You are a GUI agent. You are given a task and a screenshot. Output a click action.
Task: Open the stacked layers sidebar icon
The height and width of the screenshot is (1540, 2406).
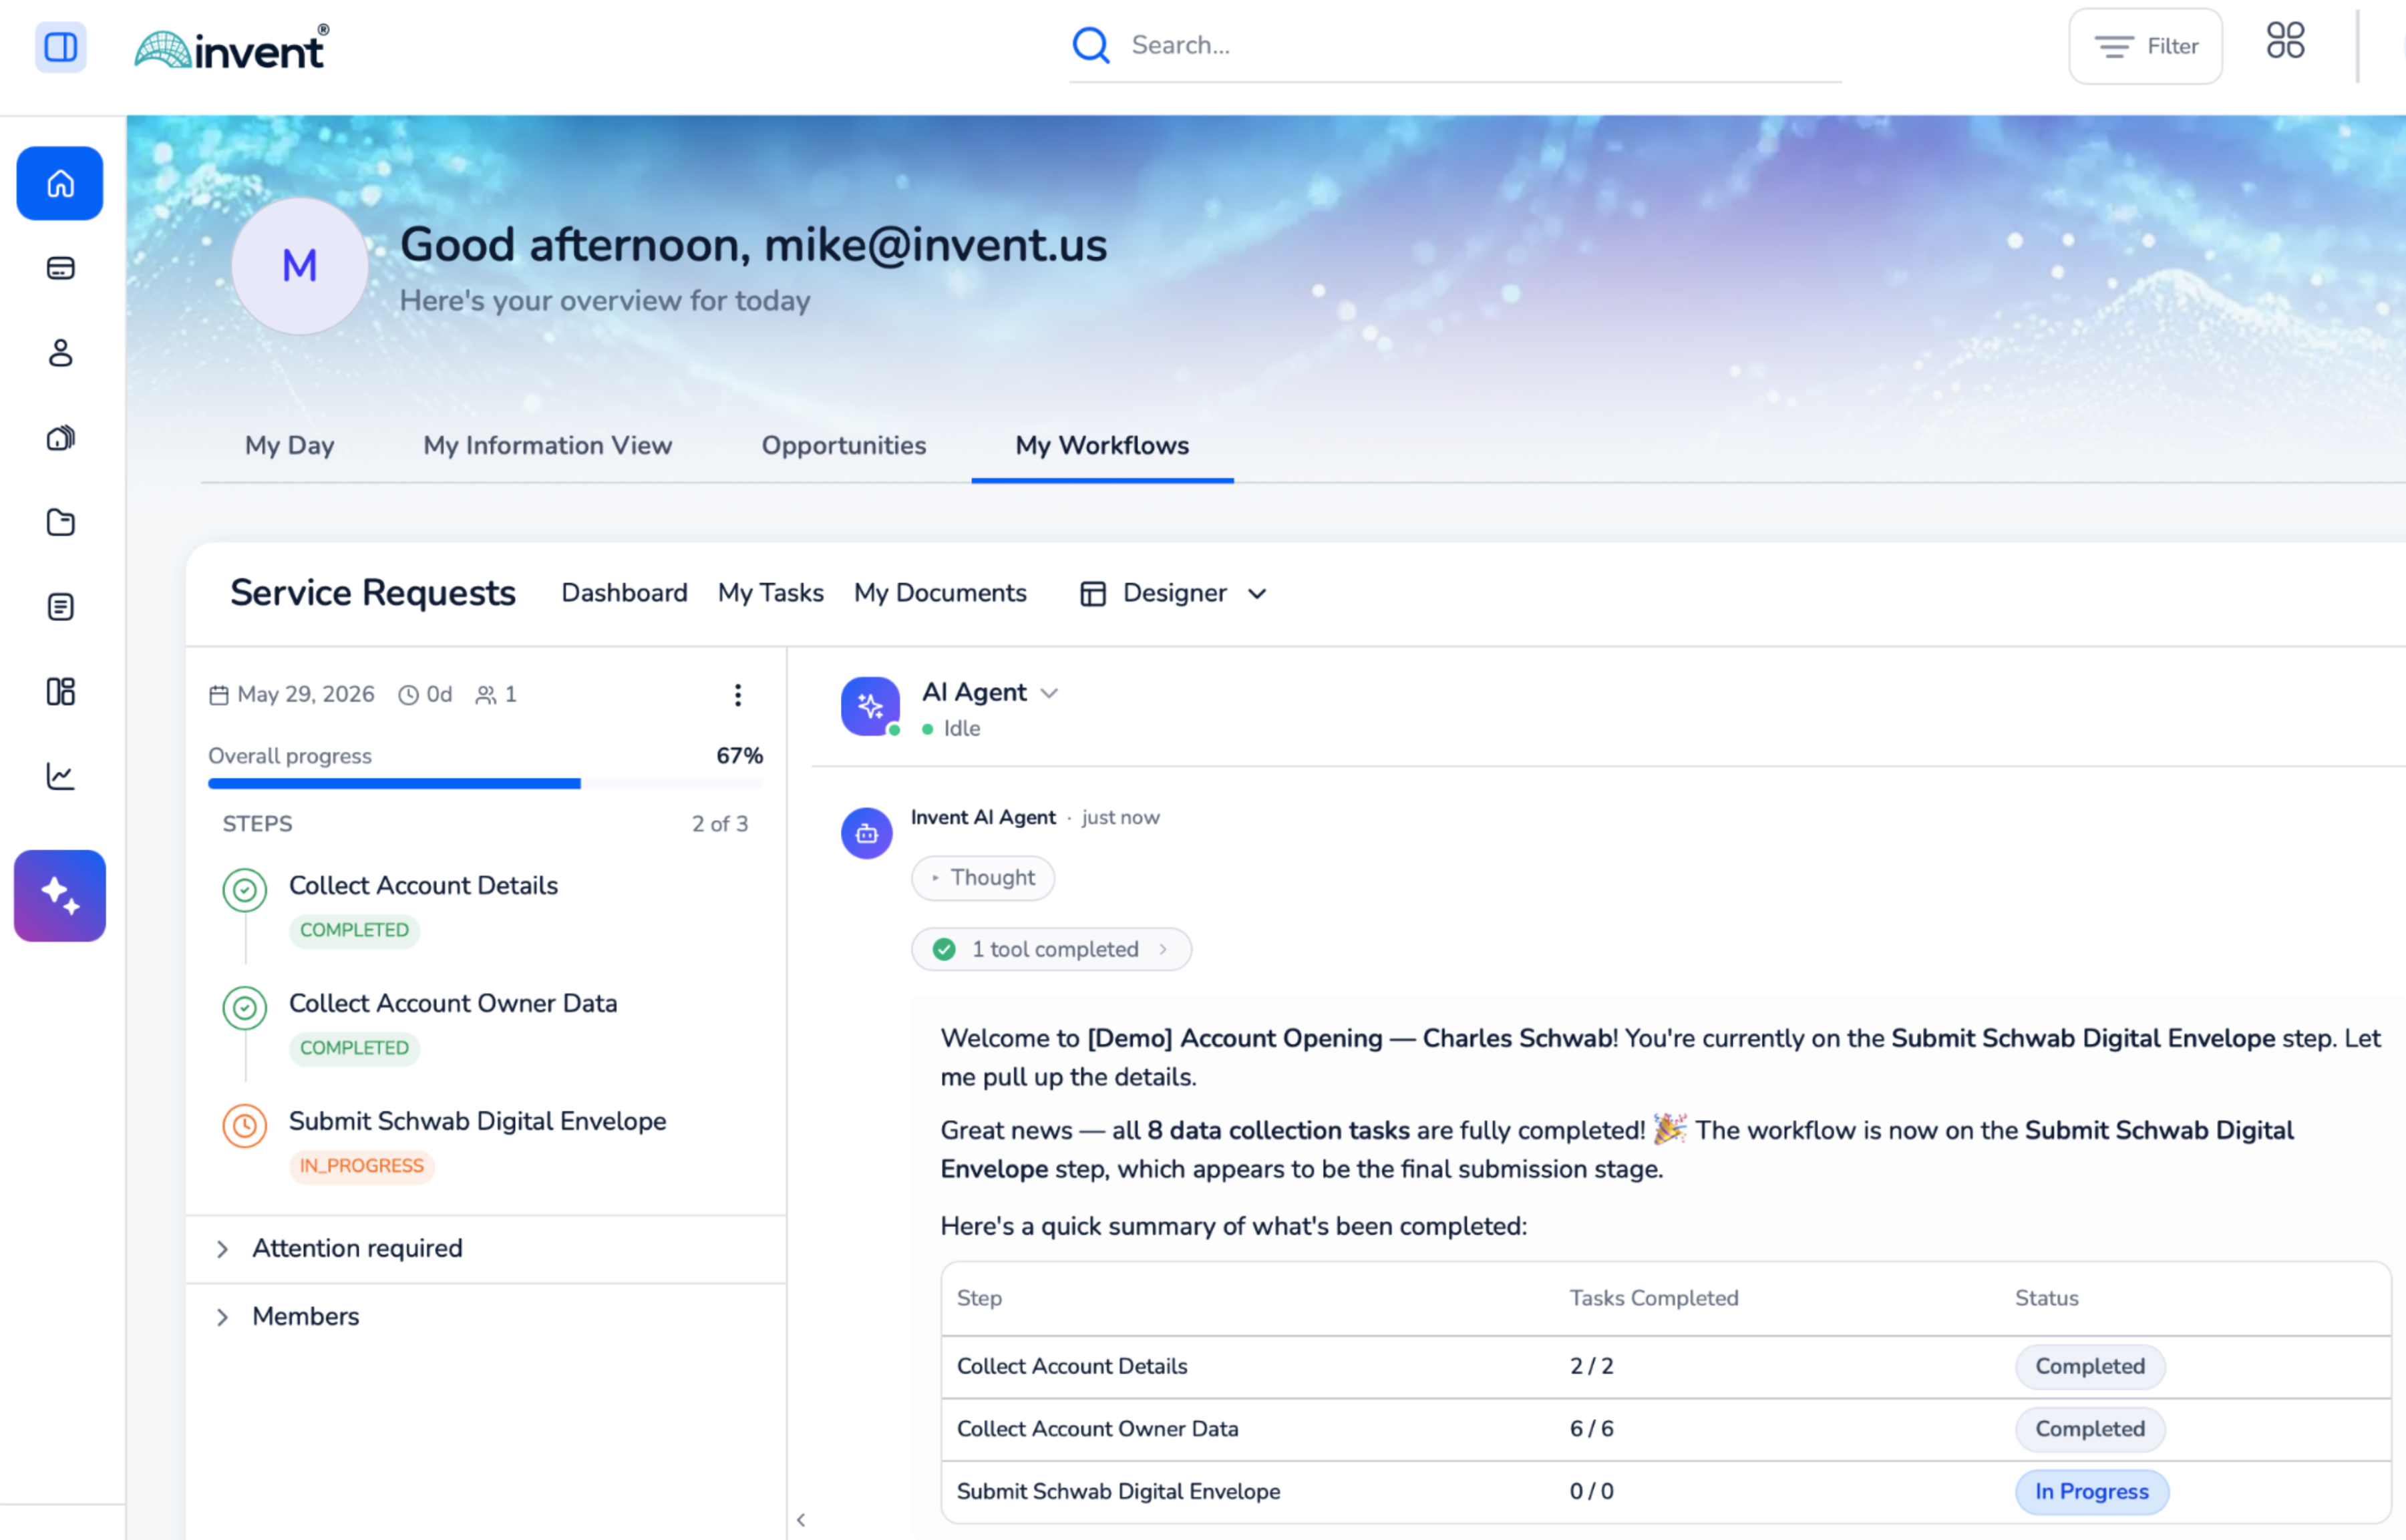[60, 438]
